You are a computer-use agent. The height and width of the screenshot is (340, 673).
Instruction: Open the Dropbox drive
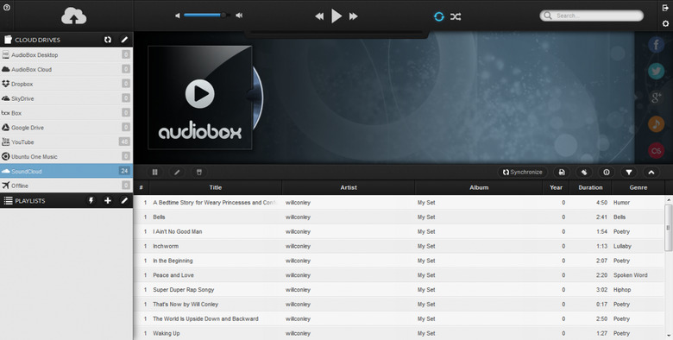pyautogui.click(x=66, y=84)
